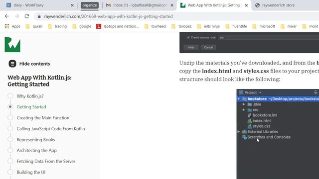Open Calling JavaScript Code From Kotlin link
319x179 pixels.
pyautogui.click(x=51, y=129)
